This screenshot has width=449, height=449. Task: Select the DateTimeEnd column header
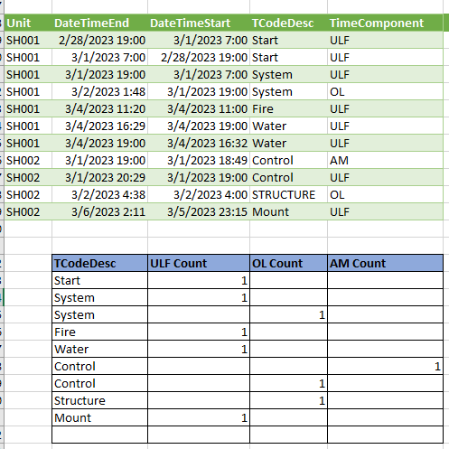point(99,23)
